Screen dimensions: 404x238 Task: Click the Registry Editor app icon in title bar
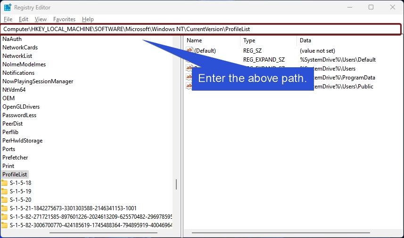click(x=8, y=8)
